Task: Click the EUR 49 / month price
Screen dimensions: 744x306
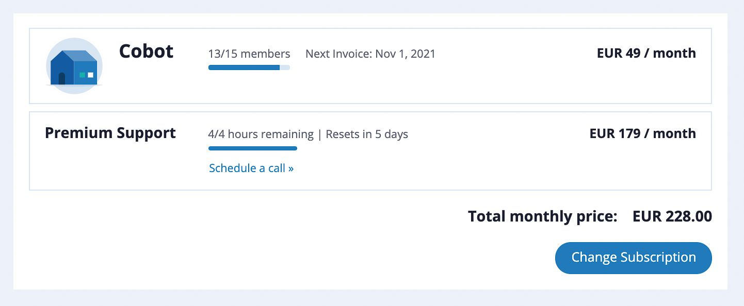Action: (646, 53)
